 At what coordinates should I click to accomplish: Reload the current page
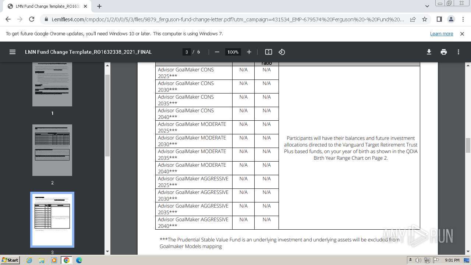32,19
